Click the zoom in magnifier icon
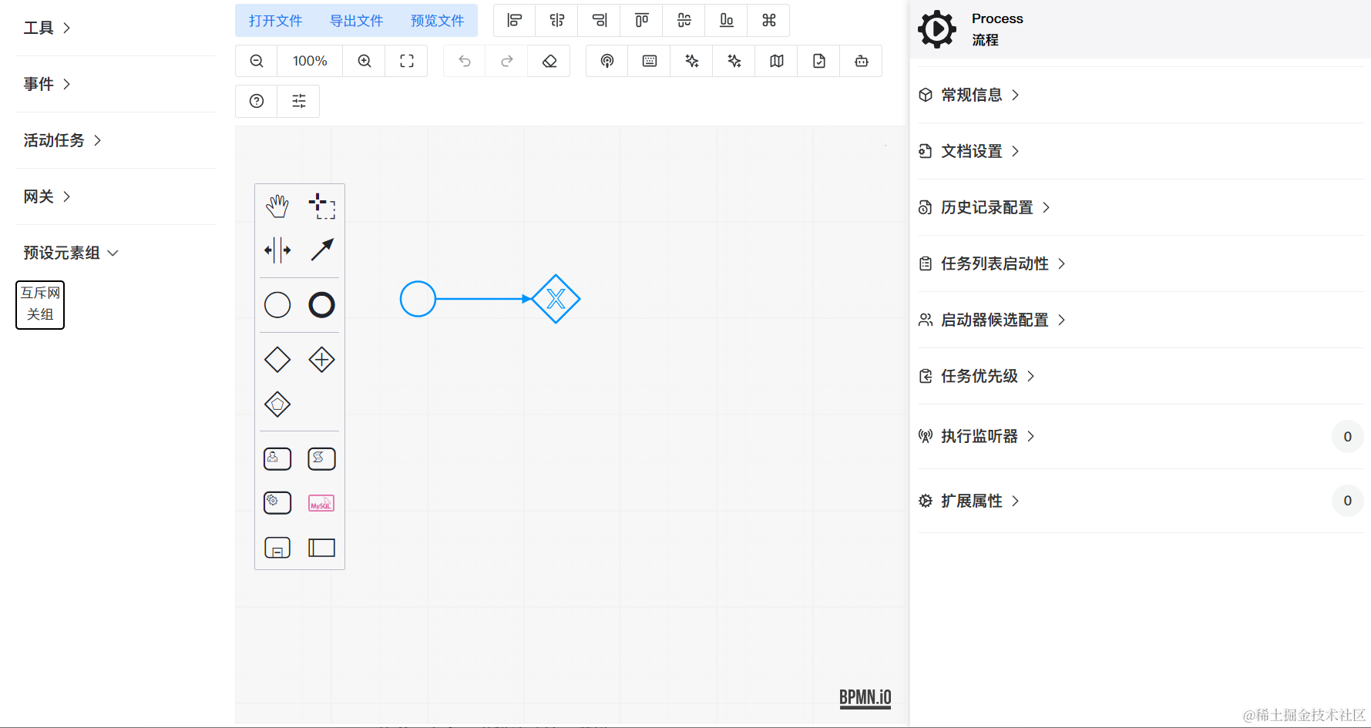 364,60
